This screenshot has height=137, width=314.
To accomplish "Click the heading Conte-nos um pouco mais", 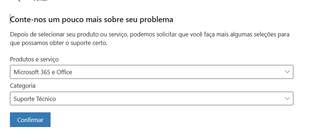I will click(91, 20).
